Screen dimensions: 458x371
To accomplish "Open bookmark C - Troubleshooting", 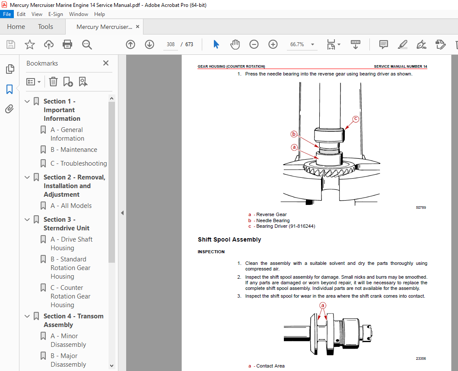I will coord(79,163).
